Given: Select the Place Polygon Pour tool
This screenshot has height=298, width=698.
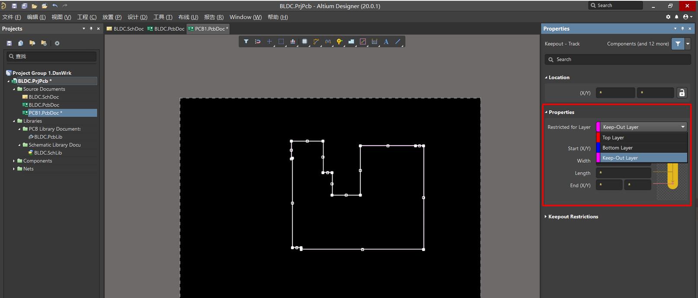Looking at the screenshot, I should point(351,41).
